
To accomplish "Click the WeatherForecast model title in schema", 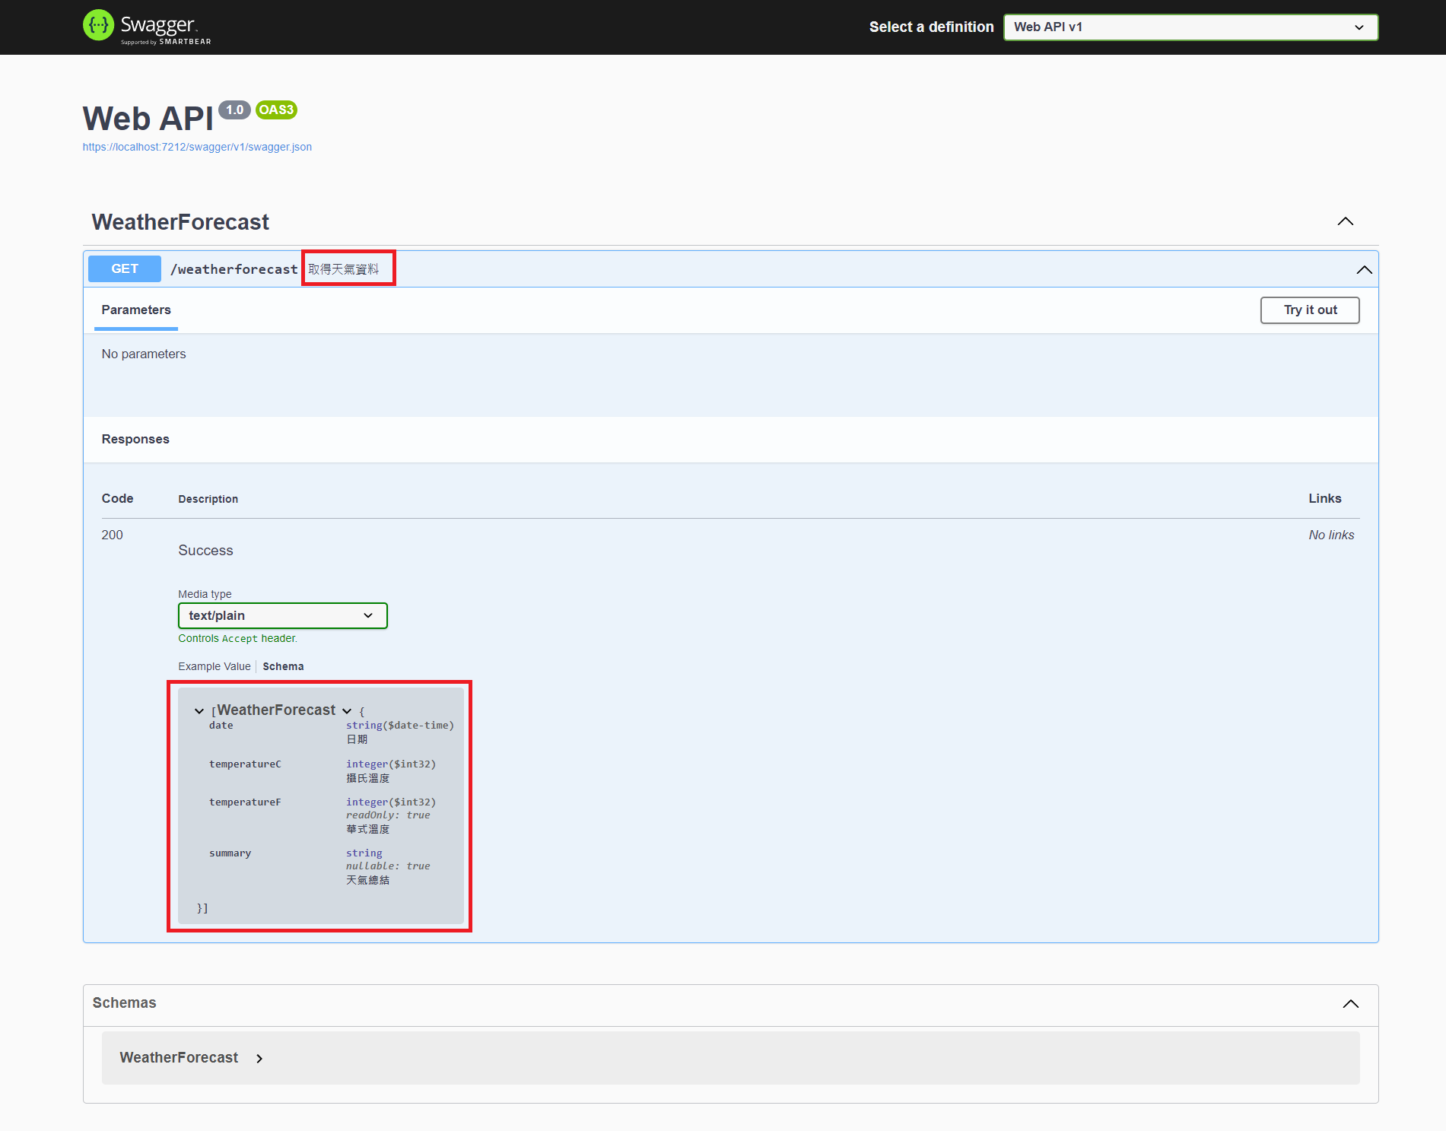I will click(x=276, y=710).
